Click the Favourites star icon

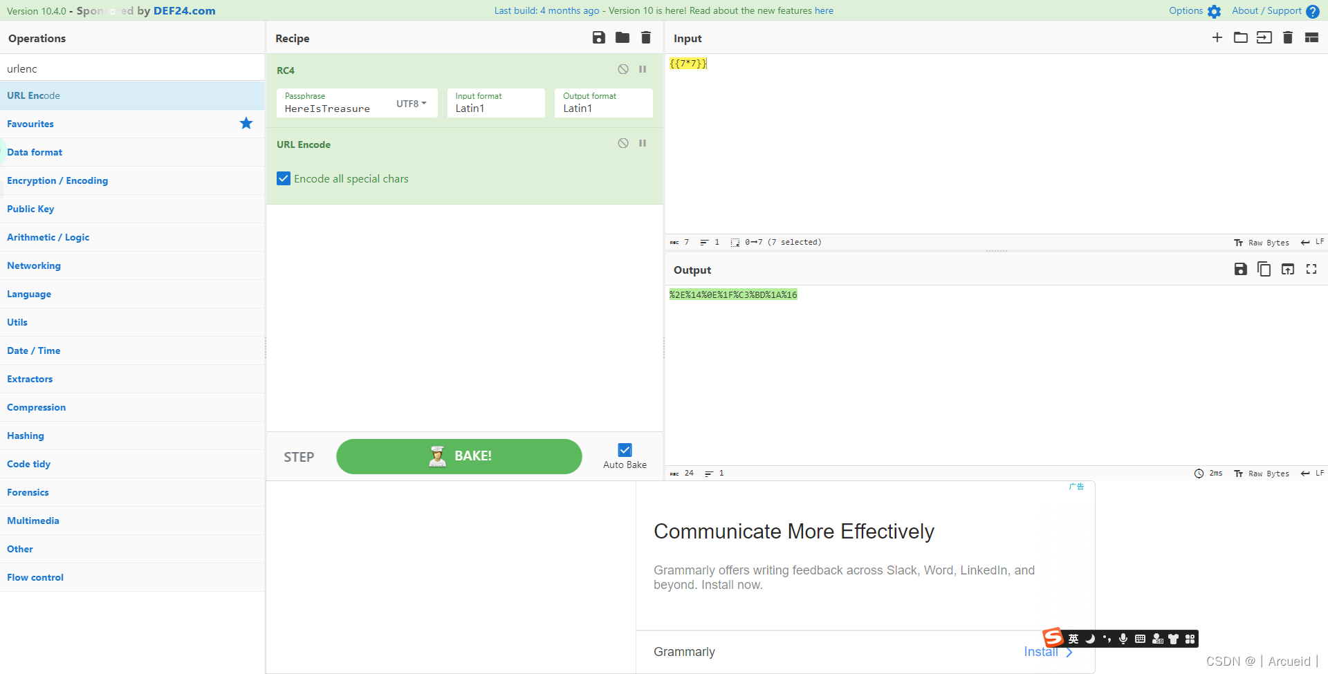pyautogui.click(x=246, y=123)
